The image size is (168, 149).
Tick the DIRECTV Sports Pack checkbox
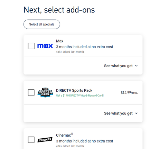pos(31,92)
